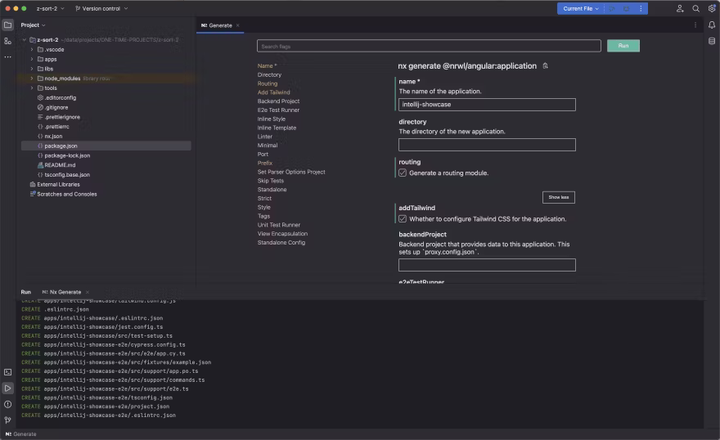The height and width of the screenshot is (440, 720).
Task: Open the Database tool window icon
Action: [712, 40]
